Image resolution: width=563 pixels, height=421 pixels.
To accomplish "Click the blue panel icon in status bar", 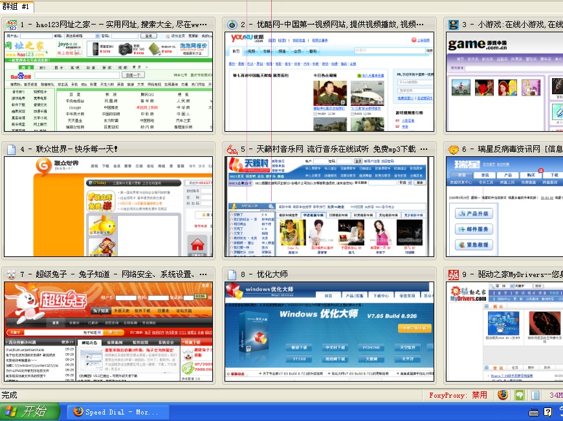I will (535, 395).
